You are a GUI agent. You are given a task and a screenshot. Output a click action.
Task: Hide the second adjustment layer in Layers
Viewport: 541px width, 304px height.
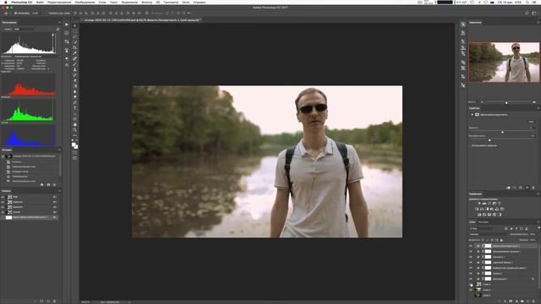(471, 252)
